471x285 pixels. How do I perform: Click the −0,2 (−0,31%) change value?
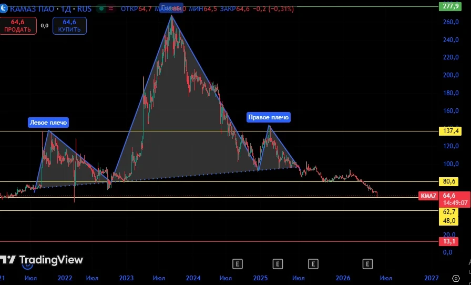pyautogui.click(x=273, y=9)
